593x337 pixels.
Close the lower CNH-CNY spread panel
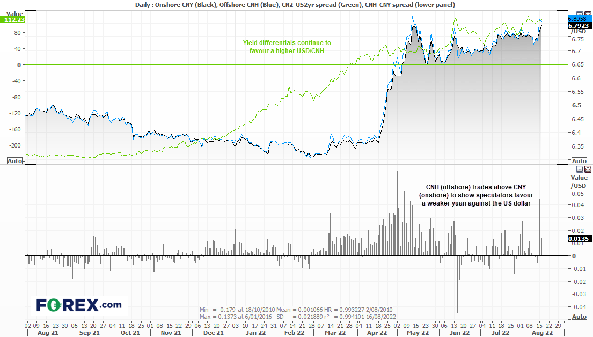[587, 169]
